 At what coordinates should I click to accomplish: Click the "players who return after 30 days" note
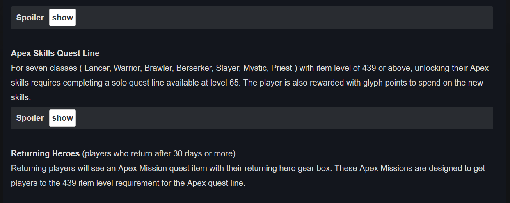tap(158, 153)
